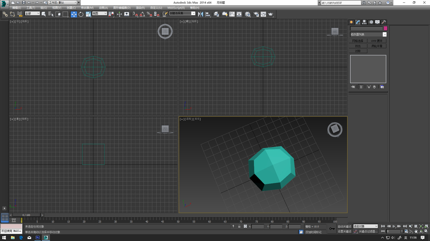
Task: Open the MAXScript menu
Action: pos(176,8)
